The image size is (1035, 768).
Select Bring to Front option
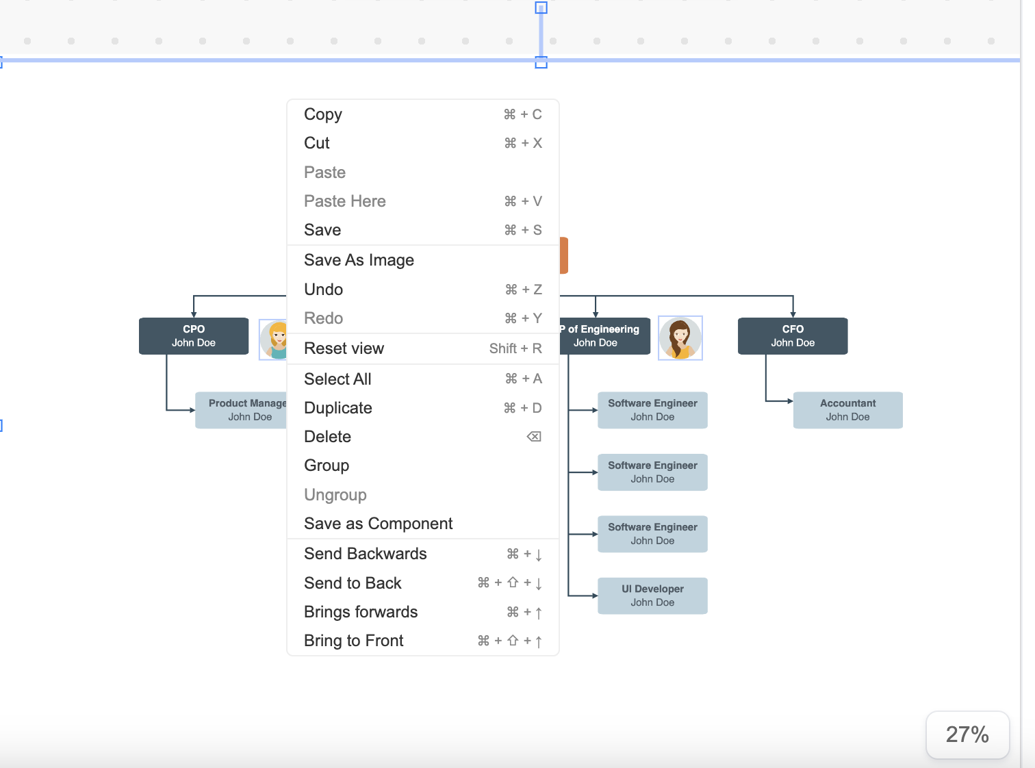pos(353,641)
